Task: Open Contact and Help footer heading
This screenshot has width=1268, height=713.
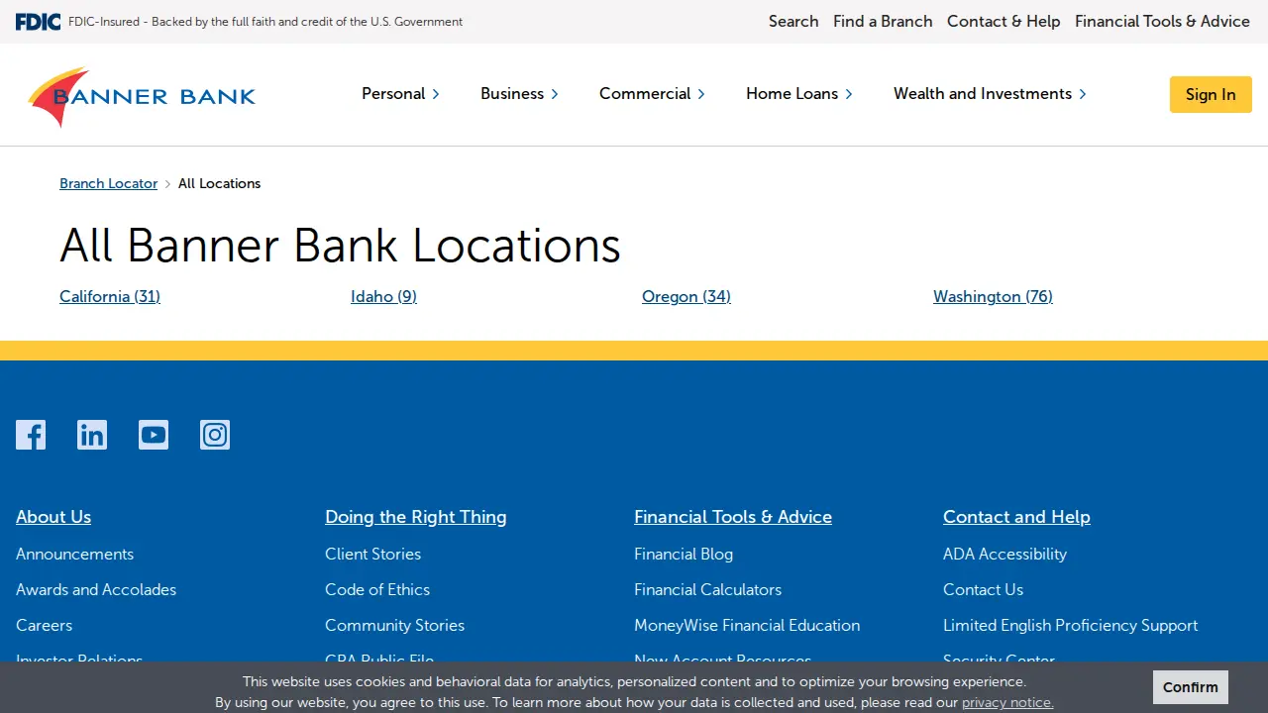Action: point(1016,517)
